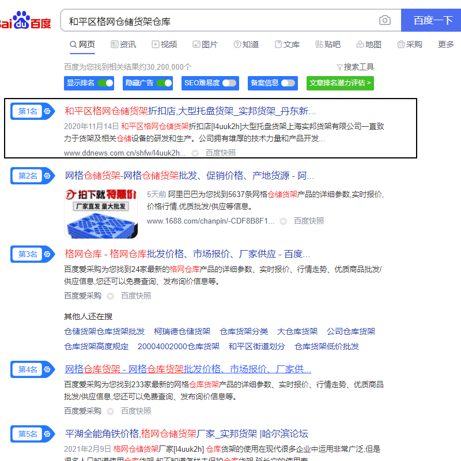The width and height of the screenshot is (461, 461).
Task: Open 百度快照 for ddnews result
Action: (x=221, y=153)
